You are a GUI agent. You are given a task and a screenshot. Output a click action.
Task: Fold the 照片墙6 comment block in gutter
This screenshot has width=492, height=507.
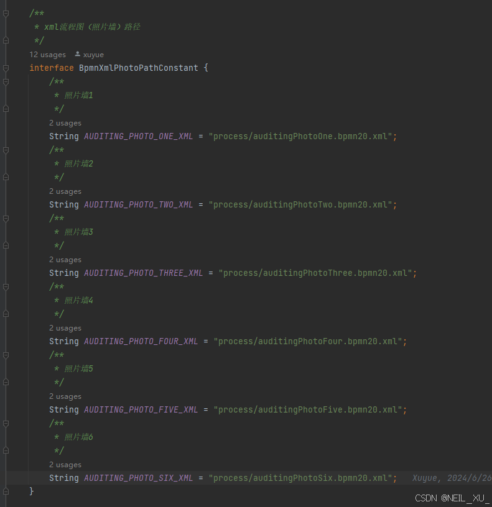[6, 423]
